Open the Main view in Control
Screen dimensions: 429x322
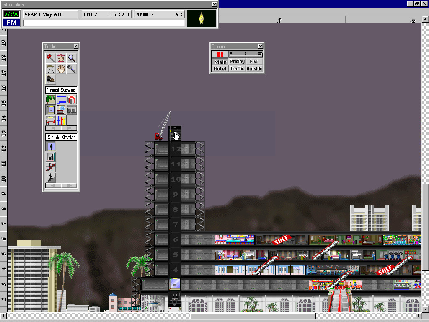click(220, 62)
